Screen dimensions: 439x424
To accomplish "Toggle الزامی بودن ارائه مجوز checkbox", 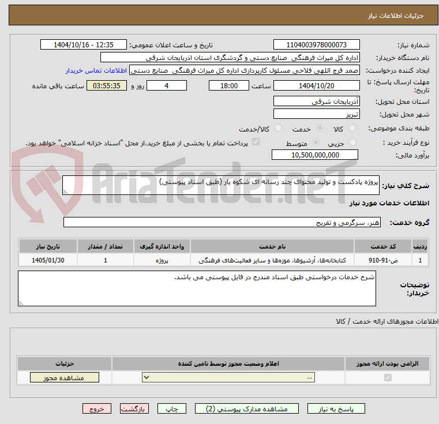I will (x=388, y=377).
